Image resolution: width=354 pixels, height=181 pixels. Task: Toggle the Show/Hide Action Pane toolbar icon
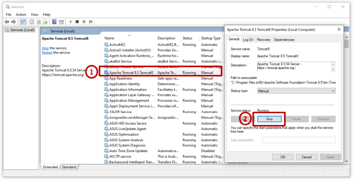[61, 22]
